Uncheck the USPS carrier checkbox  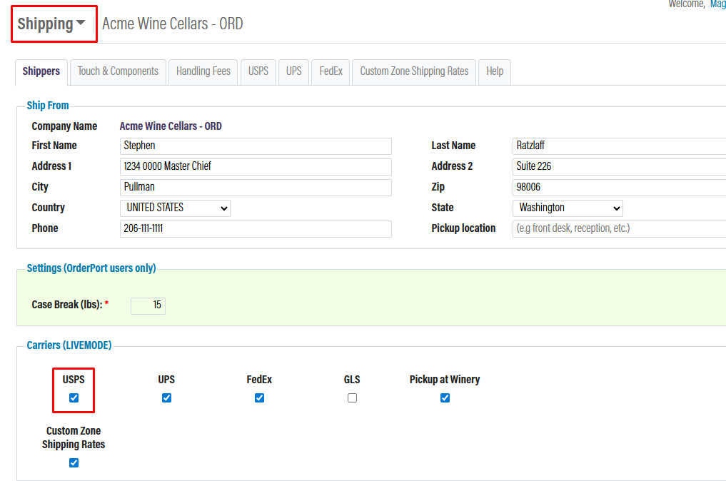pyautogui.click(x=74, y=398)
